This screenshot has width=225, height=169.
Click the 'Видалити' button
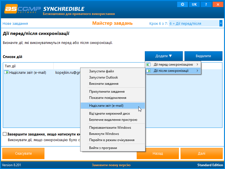click(x=203, y=56)
